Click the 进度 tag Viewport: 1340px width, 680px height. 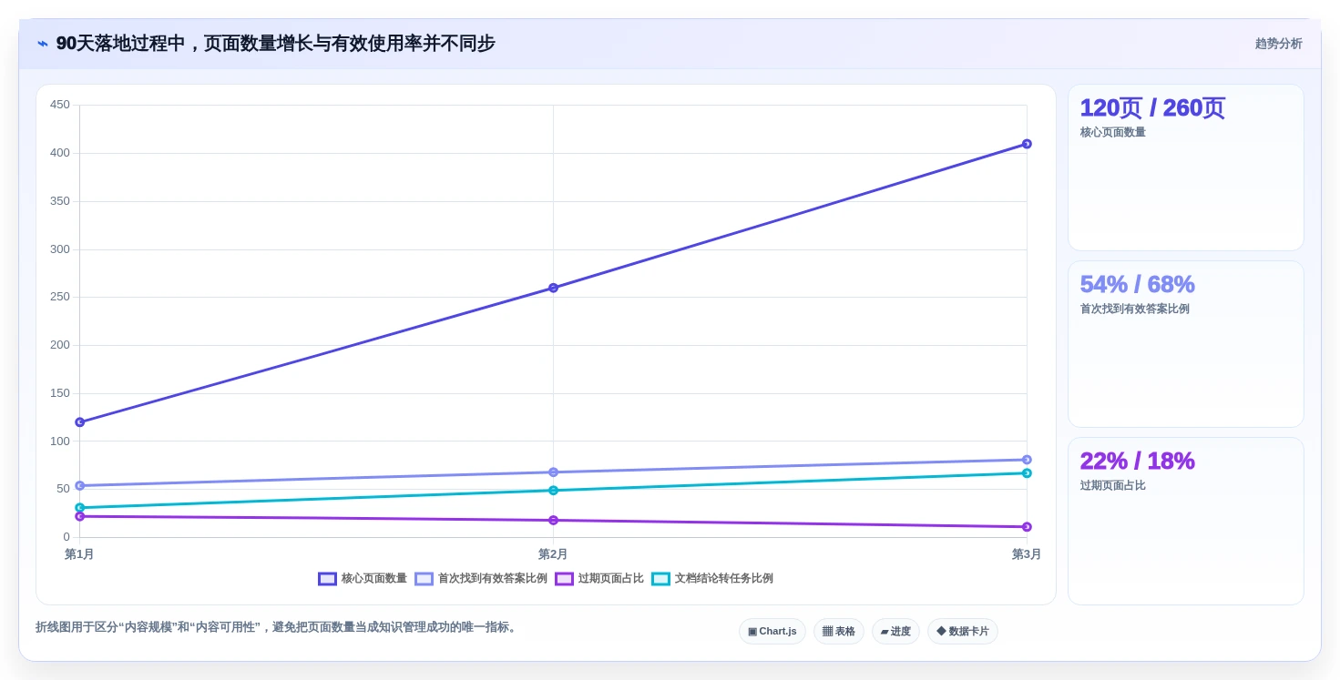[x=895, y=632]
